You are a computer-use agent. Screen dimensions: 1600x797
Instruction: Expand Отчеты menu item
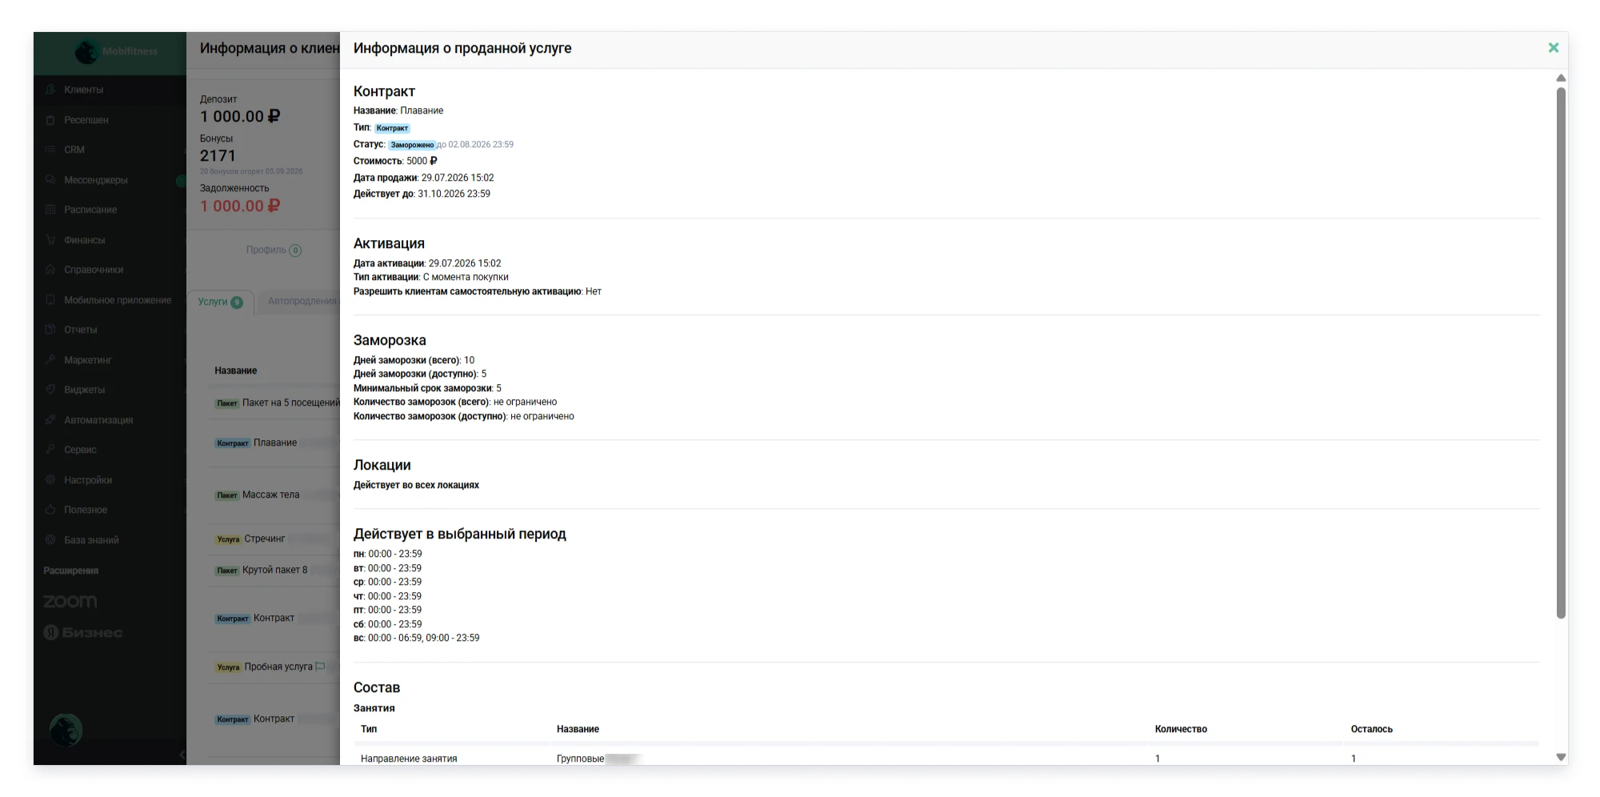[110, 330]
